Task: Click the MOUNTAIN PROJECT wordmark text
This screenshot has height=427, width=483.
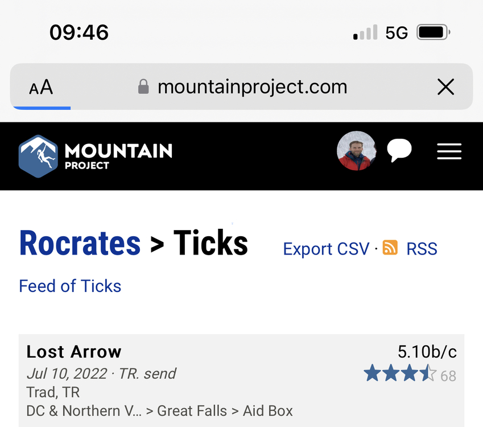Action: pyautogui.click(x=118, y=155)
